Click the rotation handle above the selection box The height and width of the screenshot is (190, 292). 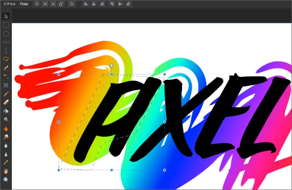pos(111,65)
